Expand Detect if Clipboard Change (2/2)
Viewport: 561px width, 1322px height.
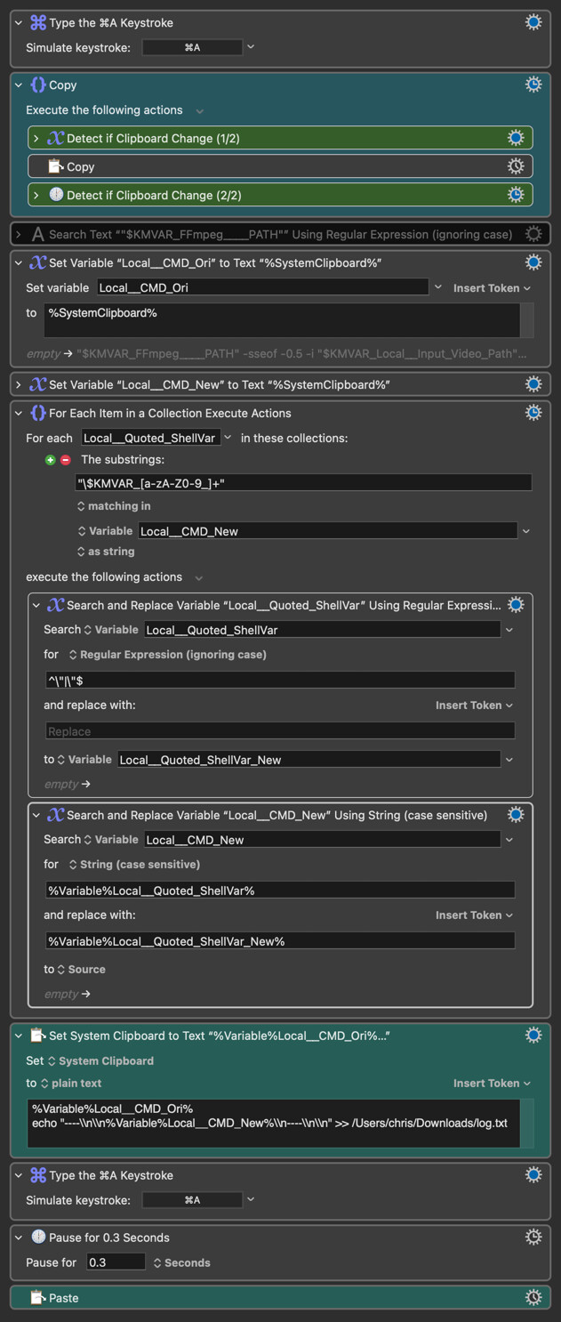click(x=36, y=195)
